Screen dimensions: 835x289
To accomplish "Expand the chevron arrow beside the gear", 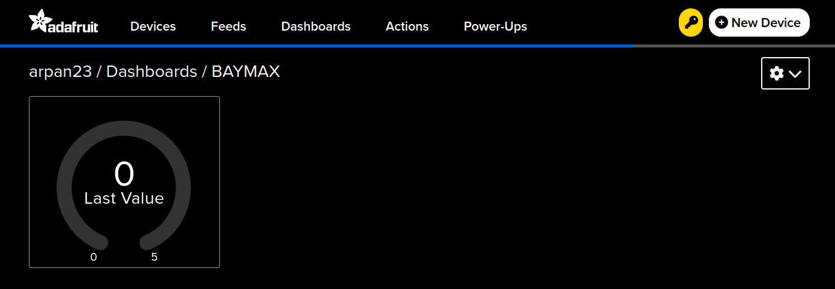I will pyautogui.click(x=795, y=74).
